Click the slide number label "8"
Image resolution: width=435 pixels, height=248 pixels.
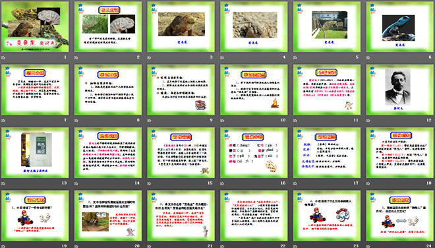point(138,120)
